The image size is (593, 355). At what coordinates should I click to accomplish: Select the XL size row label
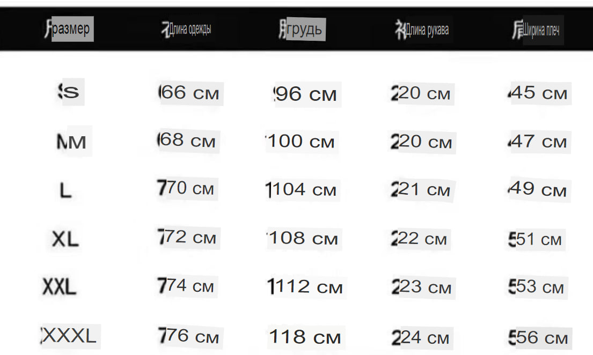point(65,239)
